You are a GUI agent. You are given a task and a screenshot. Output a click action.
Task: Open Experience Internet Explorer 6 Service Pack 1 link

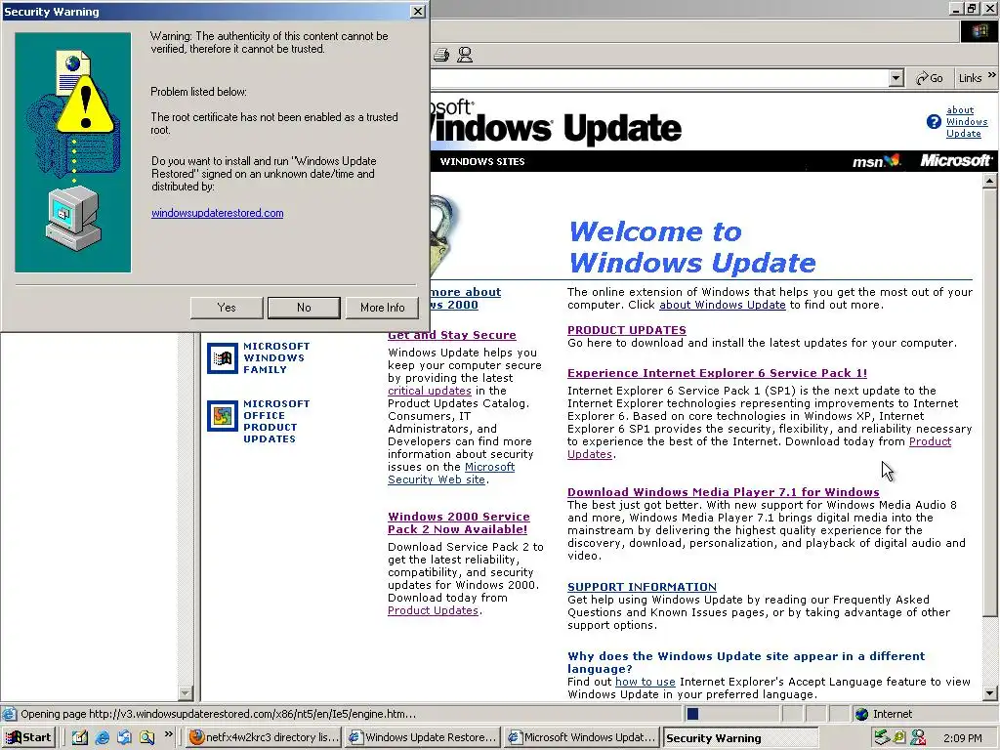[717, 373]
